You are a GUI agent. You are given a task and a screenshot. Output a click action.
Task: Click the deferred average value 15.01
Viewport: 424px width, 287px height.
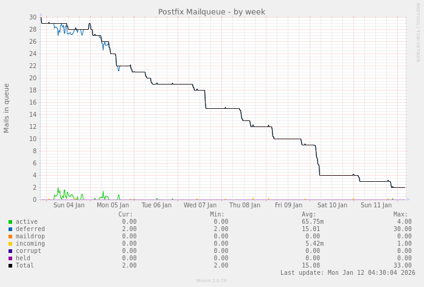pyautogui.click(x=311, y=229)
